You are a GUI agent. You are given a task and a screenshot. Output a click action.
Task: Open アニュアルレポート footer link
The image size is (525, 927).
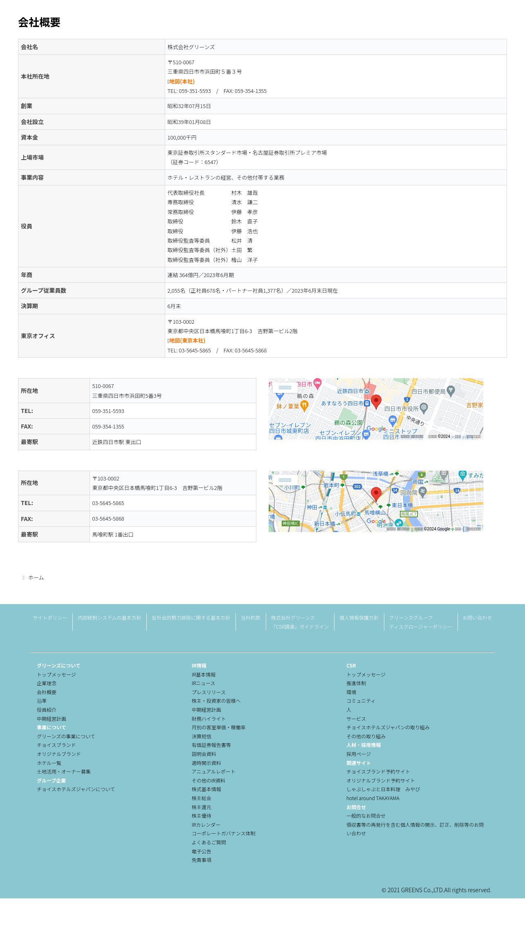pyautogui.click(x=213, y=771)
